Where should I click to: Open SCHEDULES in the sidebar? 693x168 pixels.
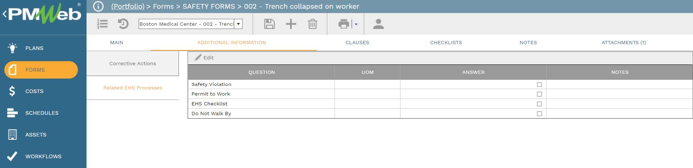(x=42, y=113)
